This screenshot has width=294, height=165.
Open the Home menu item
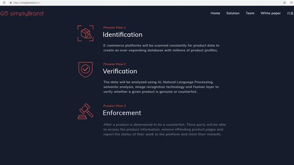tap(215, 13)
